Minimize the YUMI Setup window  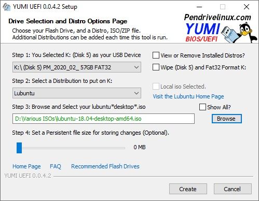pyautogui.click(x=199, y=7)
